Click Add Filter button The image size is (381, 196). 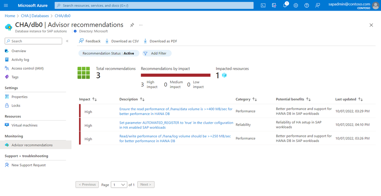point(157,53)
